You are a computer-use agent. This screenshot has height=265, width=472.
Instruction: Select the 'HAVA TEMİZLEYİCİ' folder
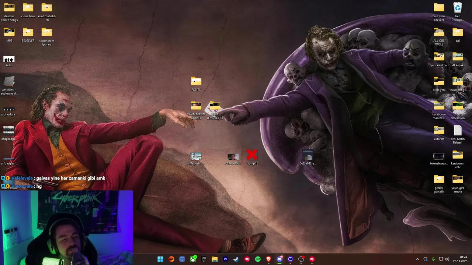(x=215, y=110)
